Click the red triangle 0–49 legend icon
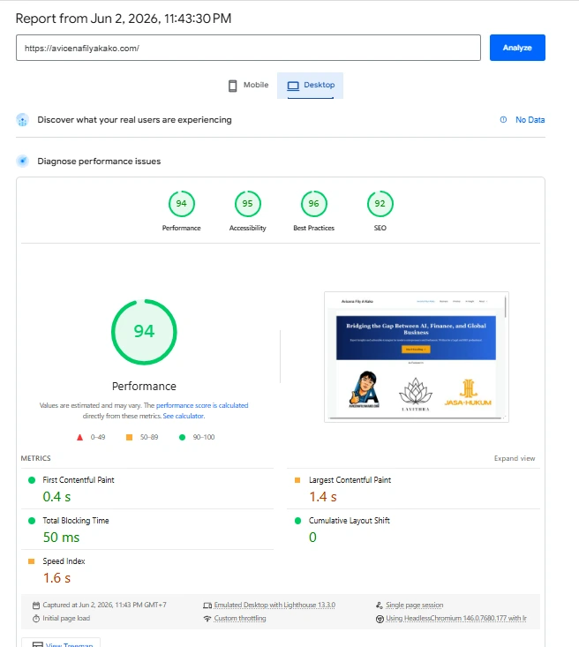The width and height of the screenshot is (579, 647). click(79, 438)
